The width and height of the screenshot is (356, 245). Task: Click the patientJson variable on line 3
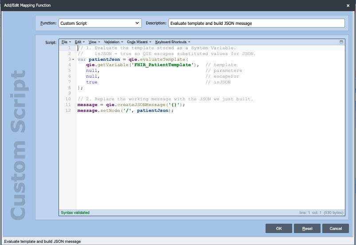coord(104,59)
